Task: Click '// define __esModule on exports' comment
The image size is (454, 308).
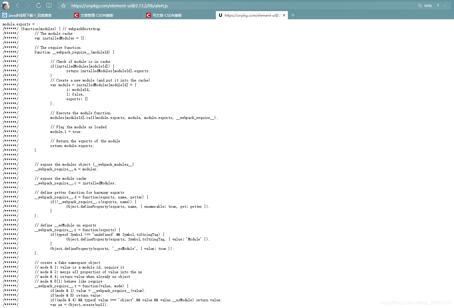Action: 66,225
